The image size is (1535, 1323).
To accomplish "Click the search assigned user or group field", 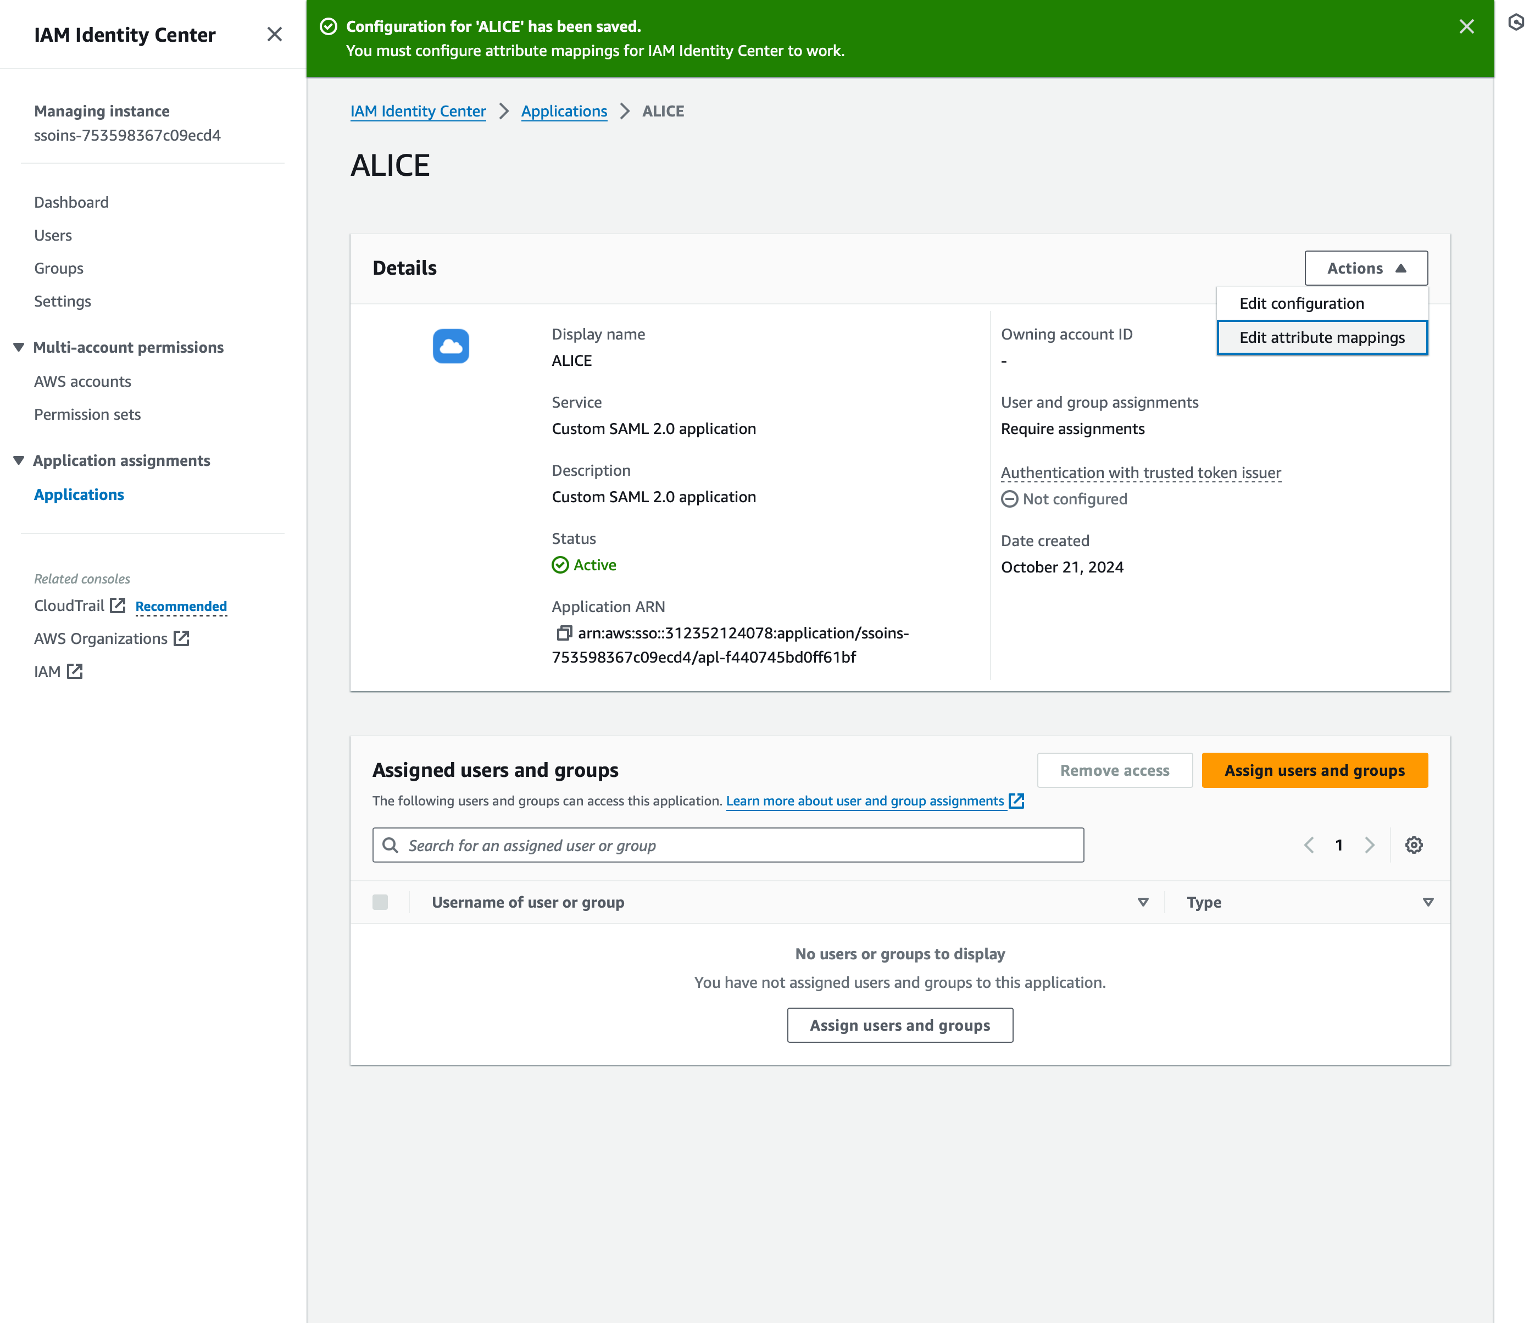I will [x=727, y=845].
